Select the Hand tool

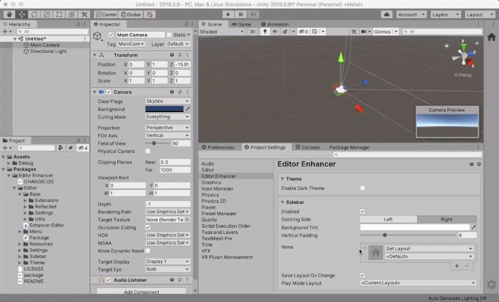9,14
